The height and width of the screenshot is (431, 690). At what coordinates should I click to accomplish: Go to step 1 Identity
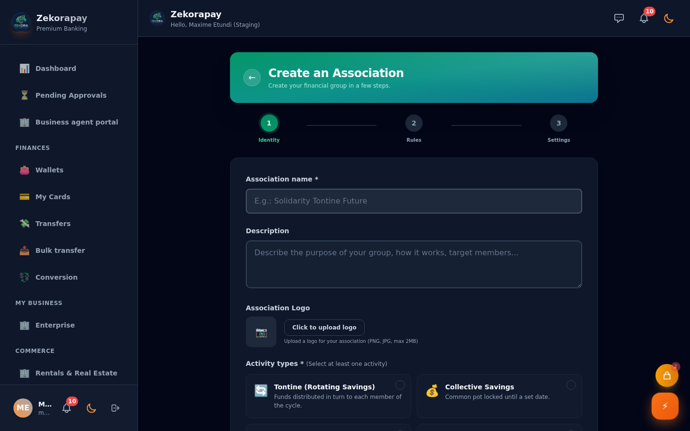[x=269, y=123]
